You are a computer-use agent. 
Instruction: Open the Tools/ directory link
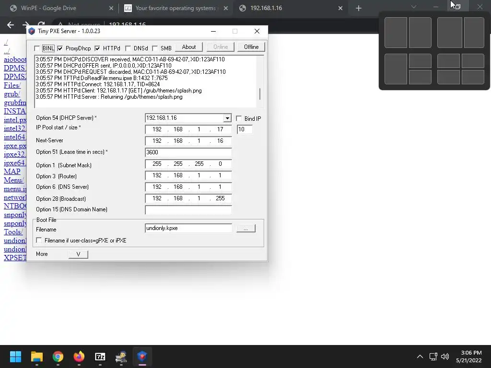tap(13, 232)
